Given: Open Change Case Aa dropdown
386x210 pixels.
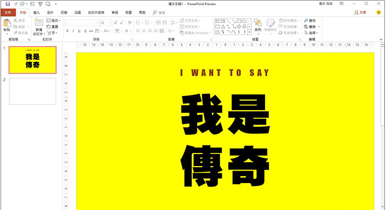Looking at the screenshot, I should tap(107, 31).
